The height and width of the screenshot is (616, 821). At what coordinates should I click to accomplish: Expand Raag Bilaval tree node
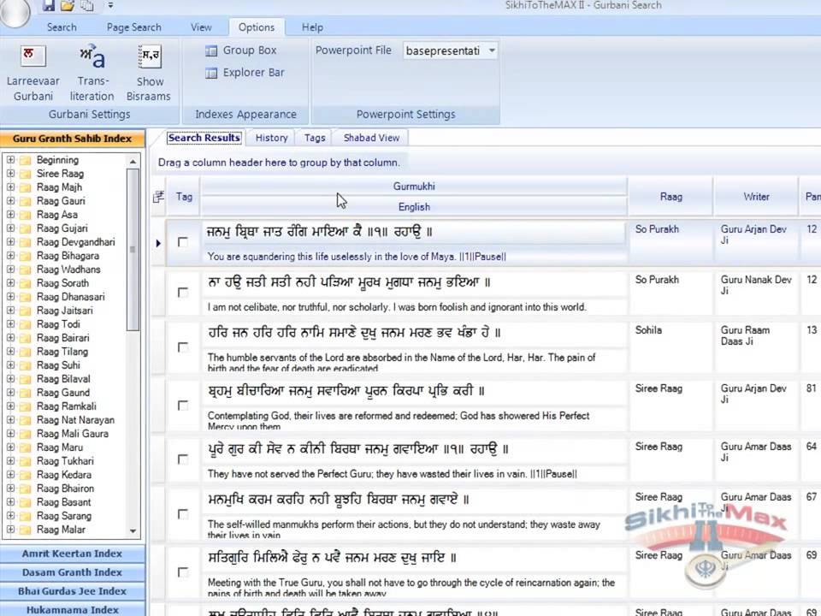coord(10,379)
